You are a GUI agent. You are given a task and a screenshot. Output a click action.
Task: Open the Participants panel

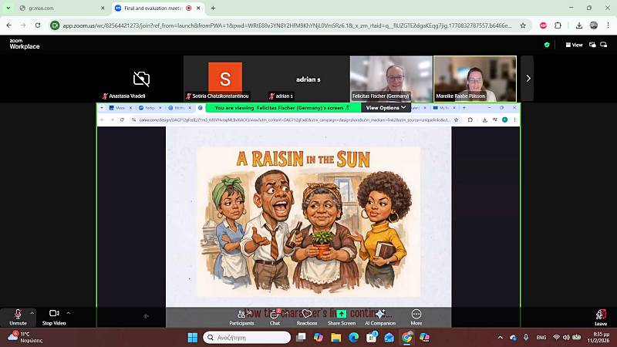[x=241, y=315]
